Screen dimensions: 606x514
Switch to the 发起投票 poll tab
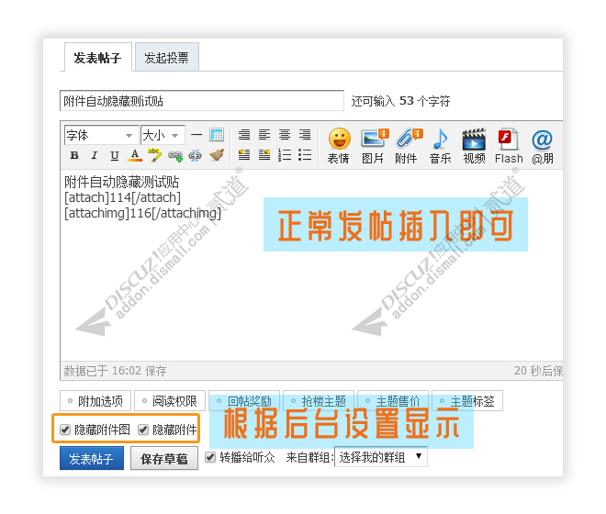(166, 58)
